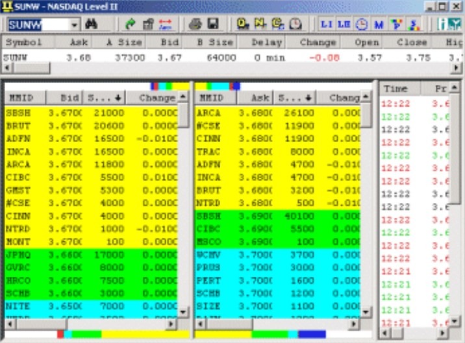The width and height of the screenshot is (465, 343).
Task: Click the bid-side MMID column header
Action: (x=25, y=97)
